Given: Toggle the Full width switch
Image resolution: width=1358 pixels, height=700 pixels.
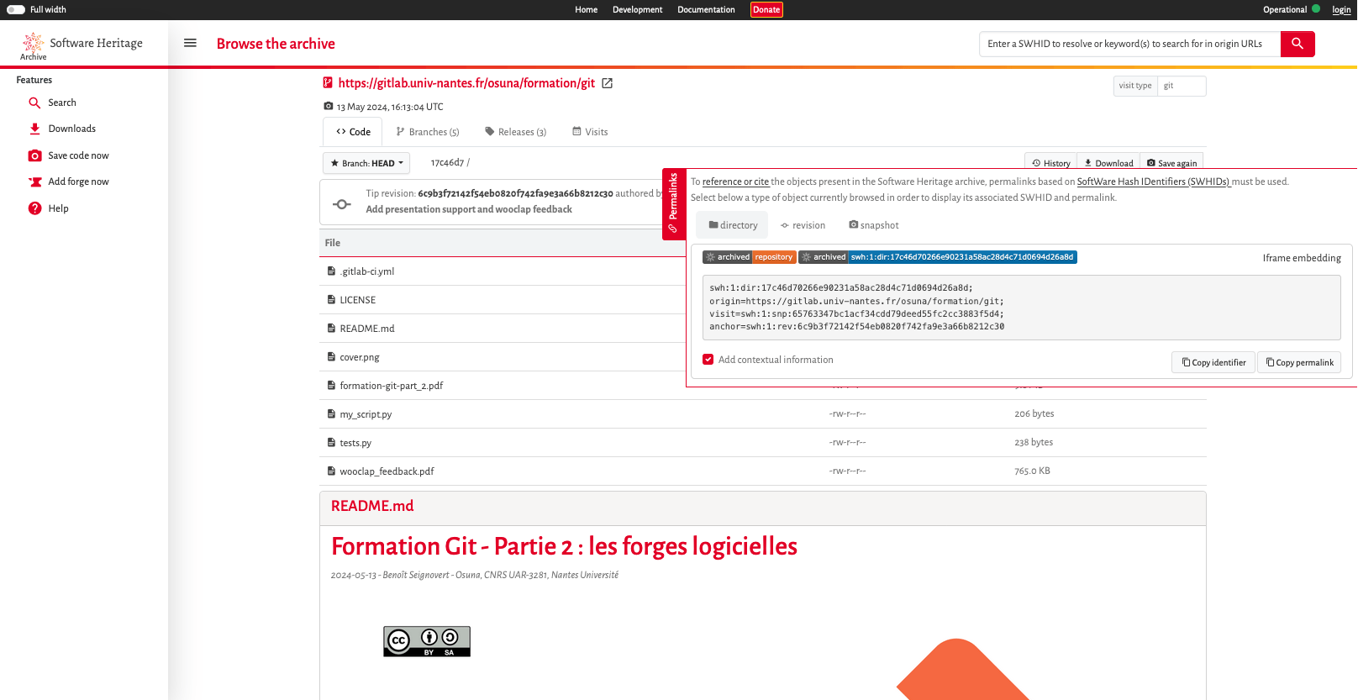Looking at the screenshot, I should tap(15, 9).
